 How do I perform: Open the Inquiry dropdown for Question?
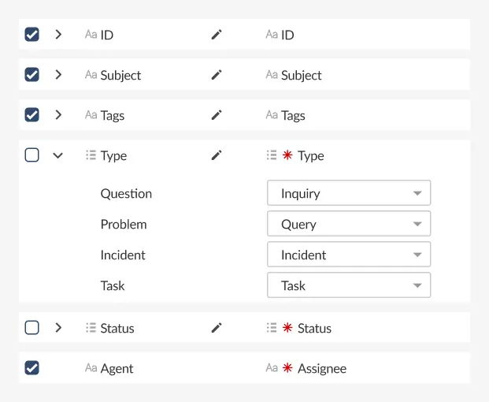coord(349,193)
